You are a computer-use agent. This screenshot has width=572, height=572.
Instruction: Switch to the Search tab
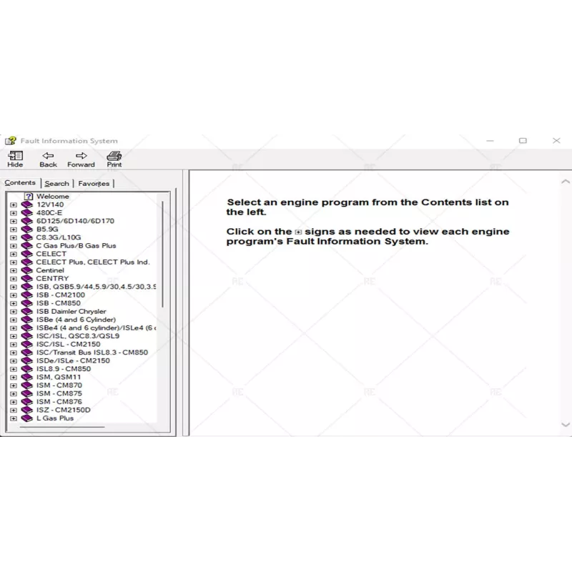[x=56, y=183]
